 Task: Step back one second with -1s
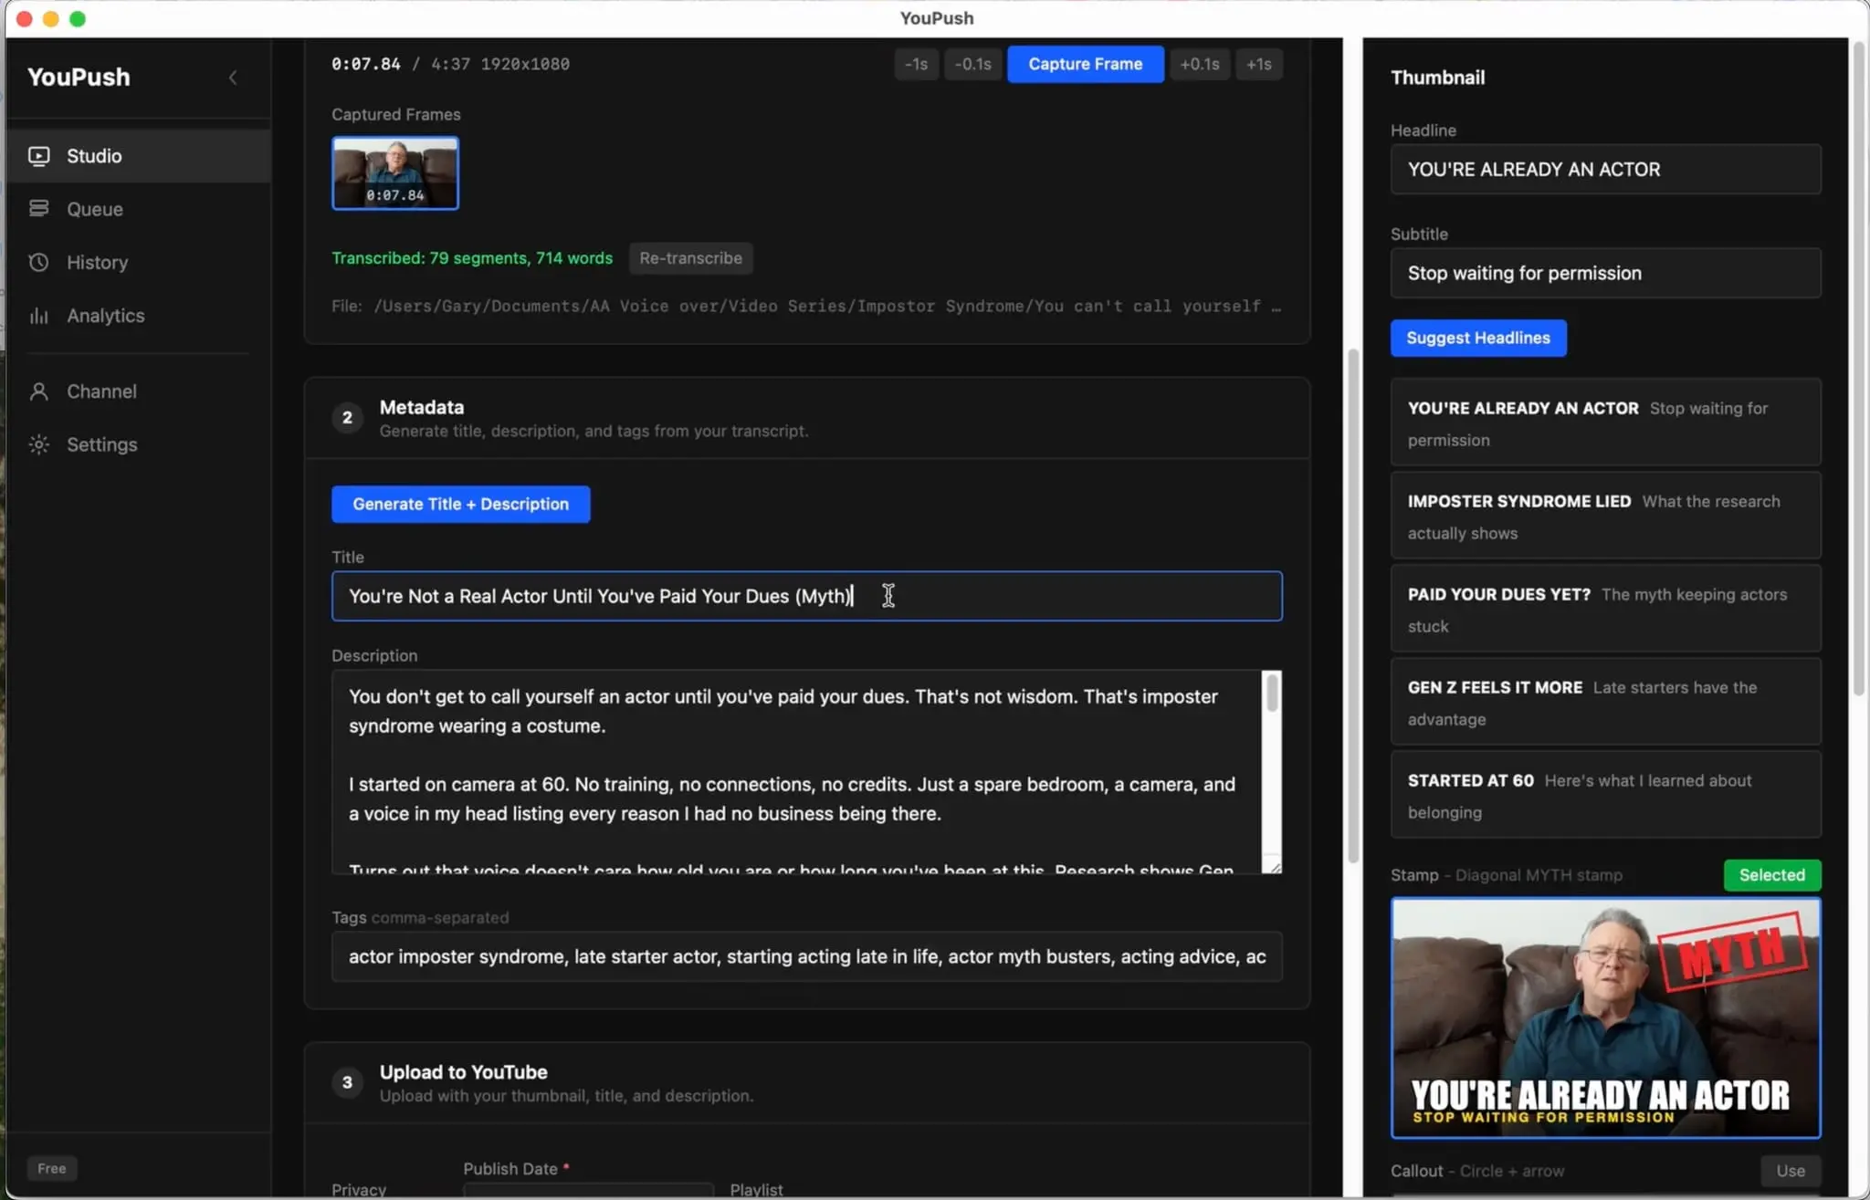point(916,64)
